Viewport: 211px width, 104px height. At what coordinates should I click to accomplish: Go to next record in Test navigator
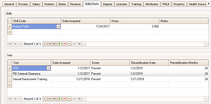tap(45, 99)
